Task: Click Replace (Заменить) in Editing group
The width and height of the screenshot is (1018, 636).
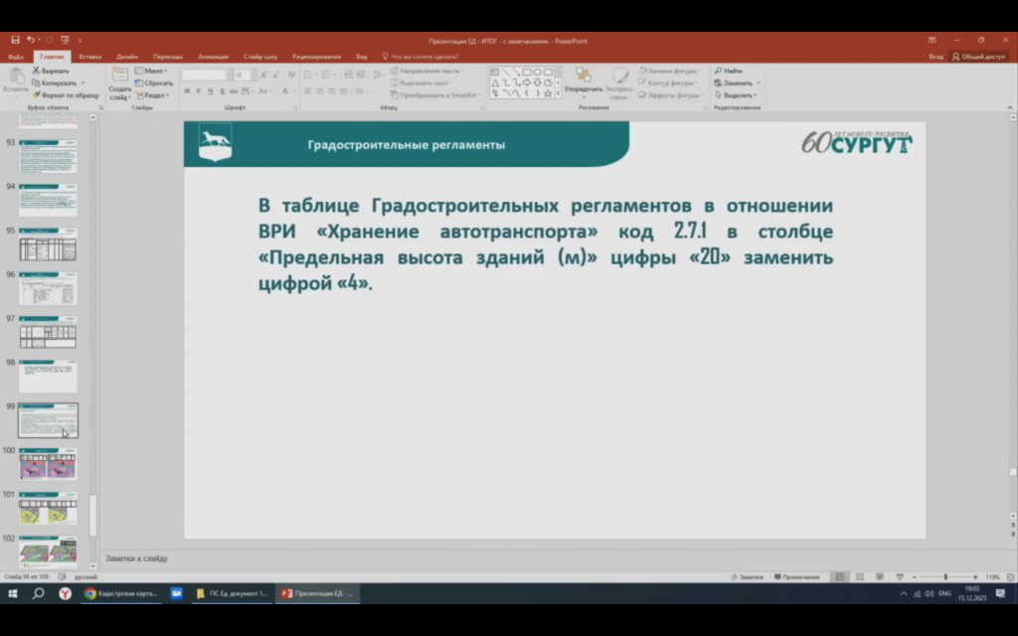Action: [x=737, y=83]
